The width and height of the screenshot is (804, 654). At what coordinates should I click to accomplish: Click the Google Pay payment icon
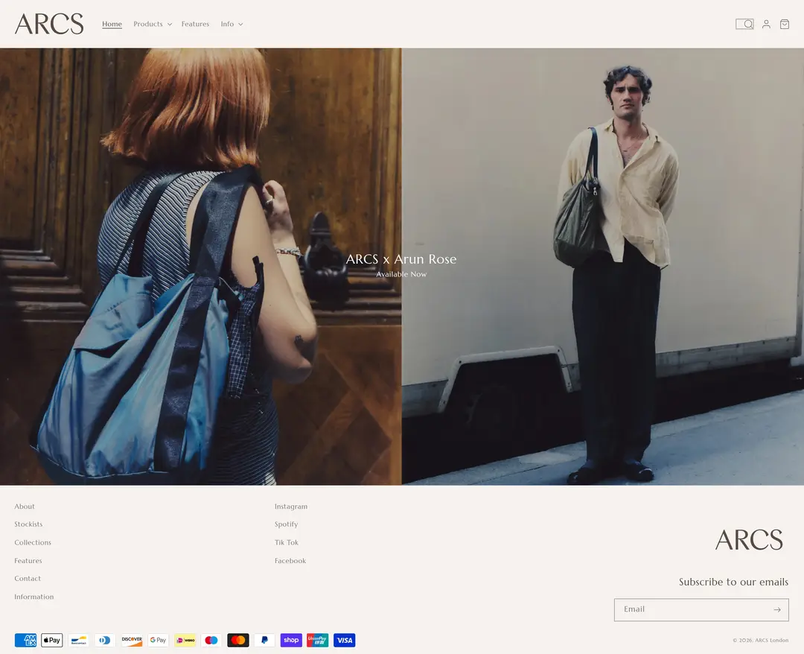click(x=159, y=640)
